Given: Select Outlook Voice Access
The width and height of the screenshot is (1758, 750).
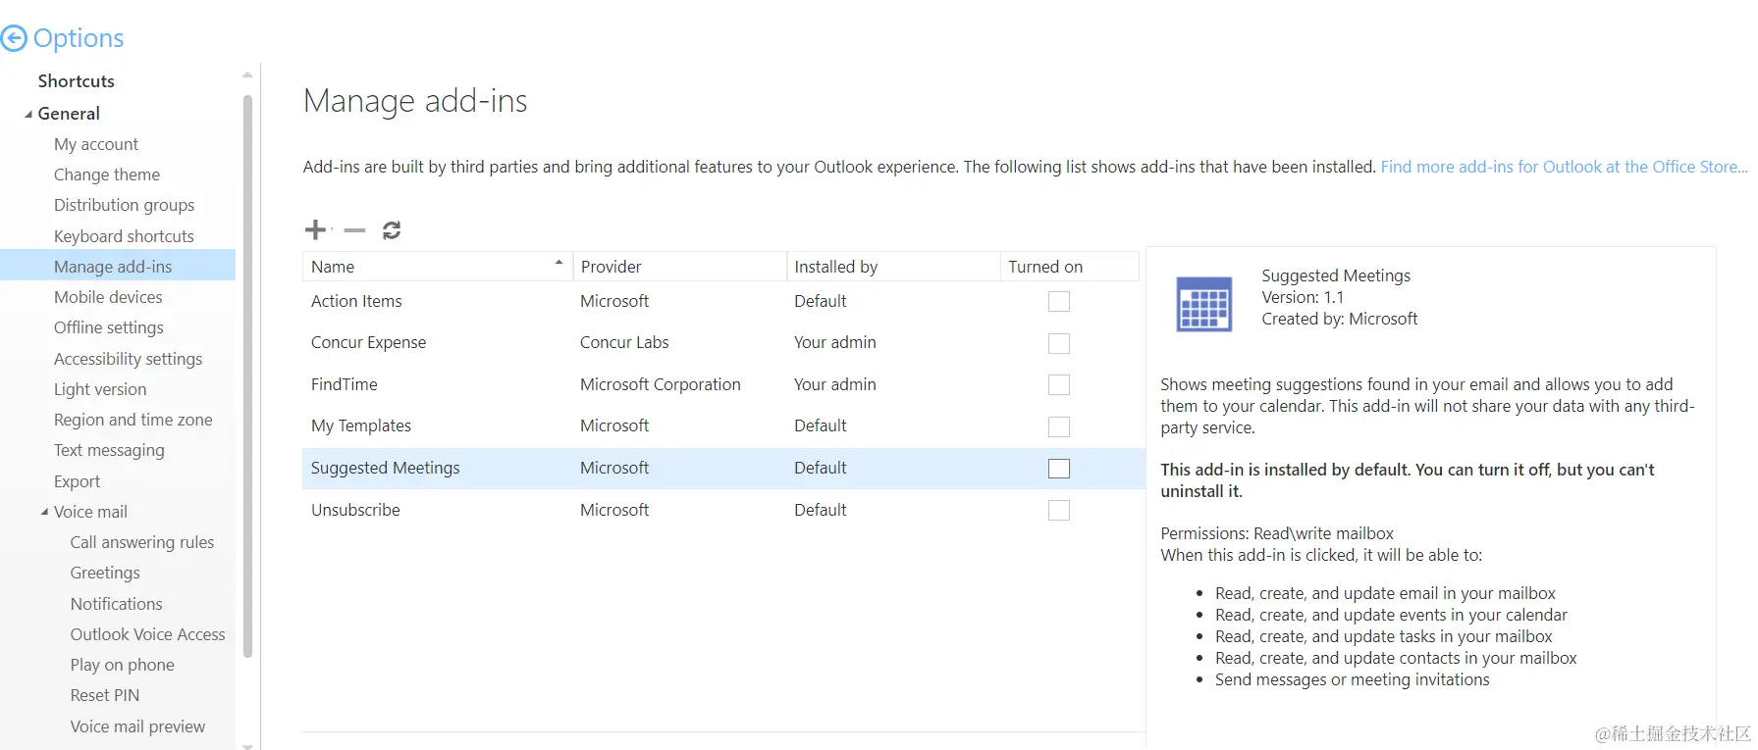Looking at the screenshot, I should coord(148,634).
